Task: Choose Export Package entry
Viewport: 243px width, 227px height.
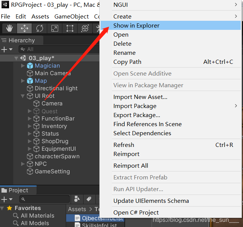Action: click(170, 115)
